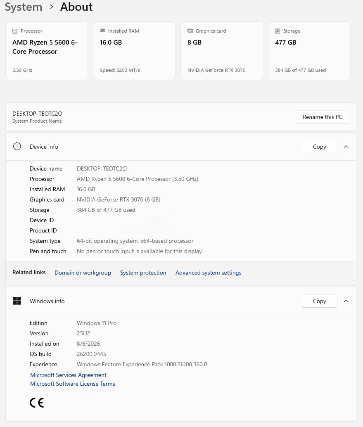The image size is (363, 427).
Task: Click Storage row value in Device info
Action: 106,210
